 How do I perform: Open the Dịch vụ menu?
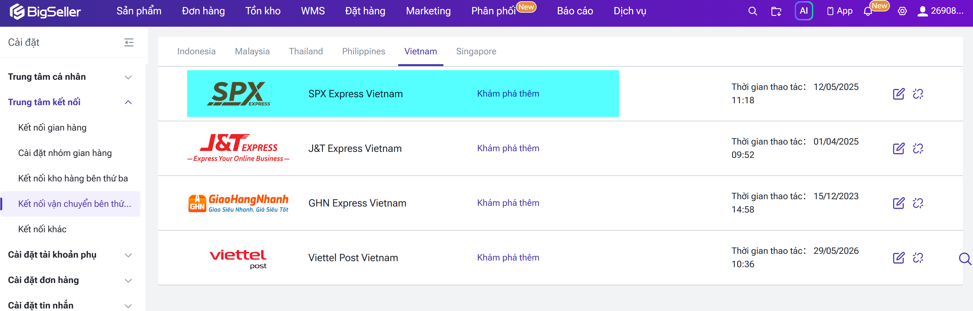(630, 11)
